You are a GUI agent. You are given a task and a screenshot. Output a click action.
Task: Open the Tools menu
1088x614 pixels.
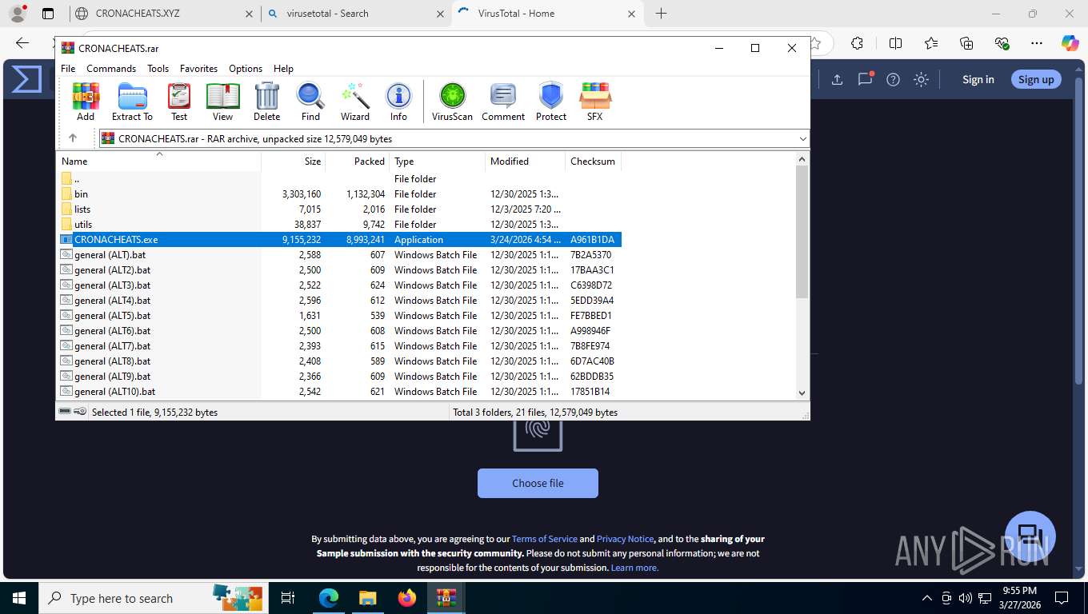(158, 69)
